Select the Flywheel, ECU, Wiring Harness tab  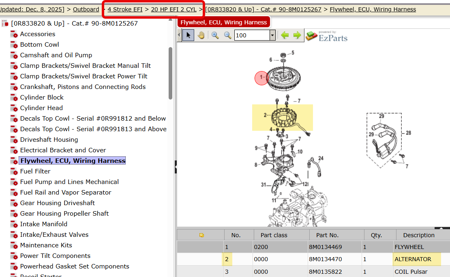(223, 22)
